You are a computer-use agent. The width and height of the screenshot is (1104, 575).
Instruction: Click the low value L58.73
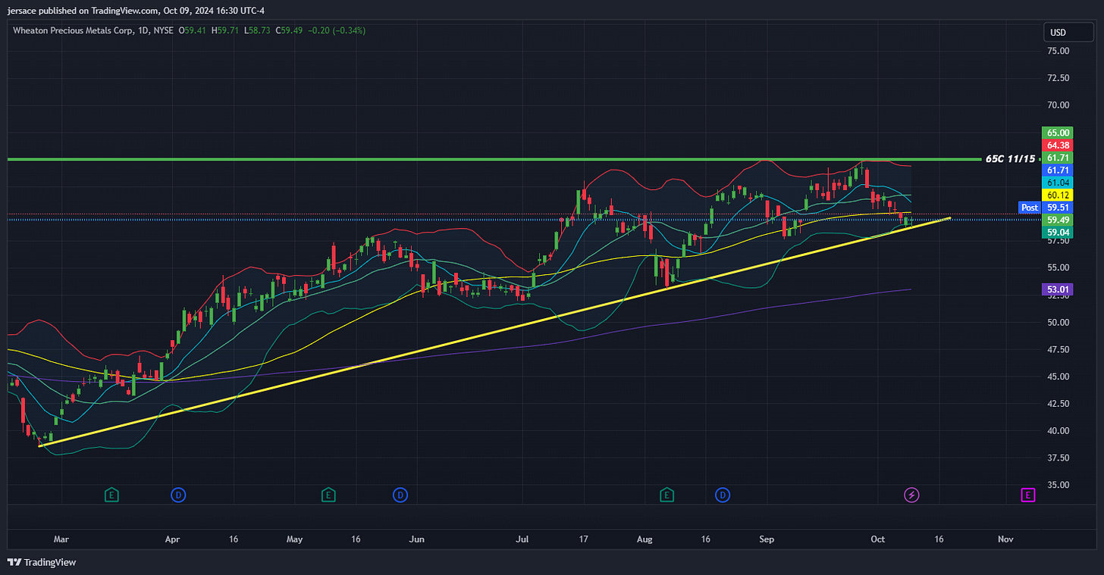[257, 30]
